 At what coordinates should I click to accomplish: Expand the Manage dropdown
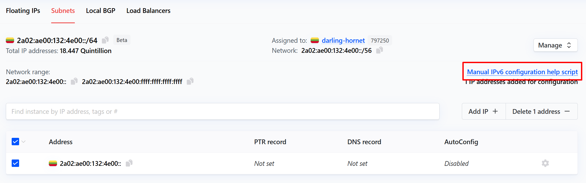click(555, 45)
